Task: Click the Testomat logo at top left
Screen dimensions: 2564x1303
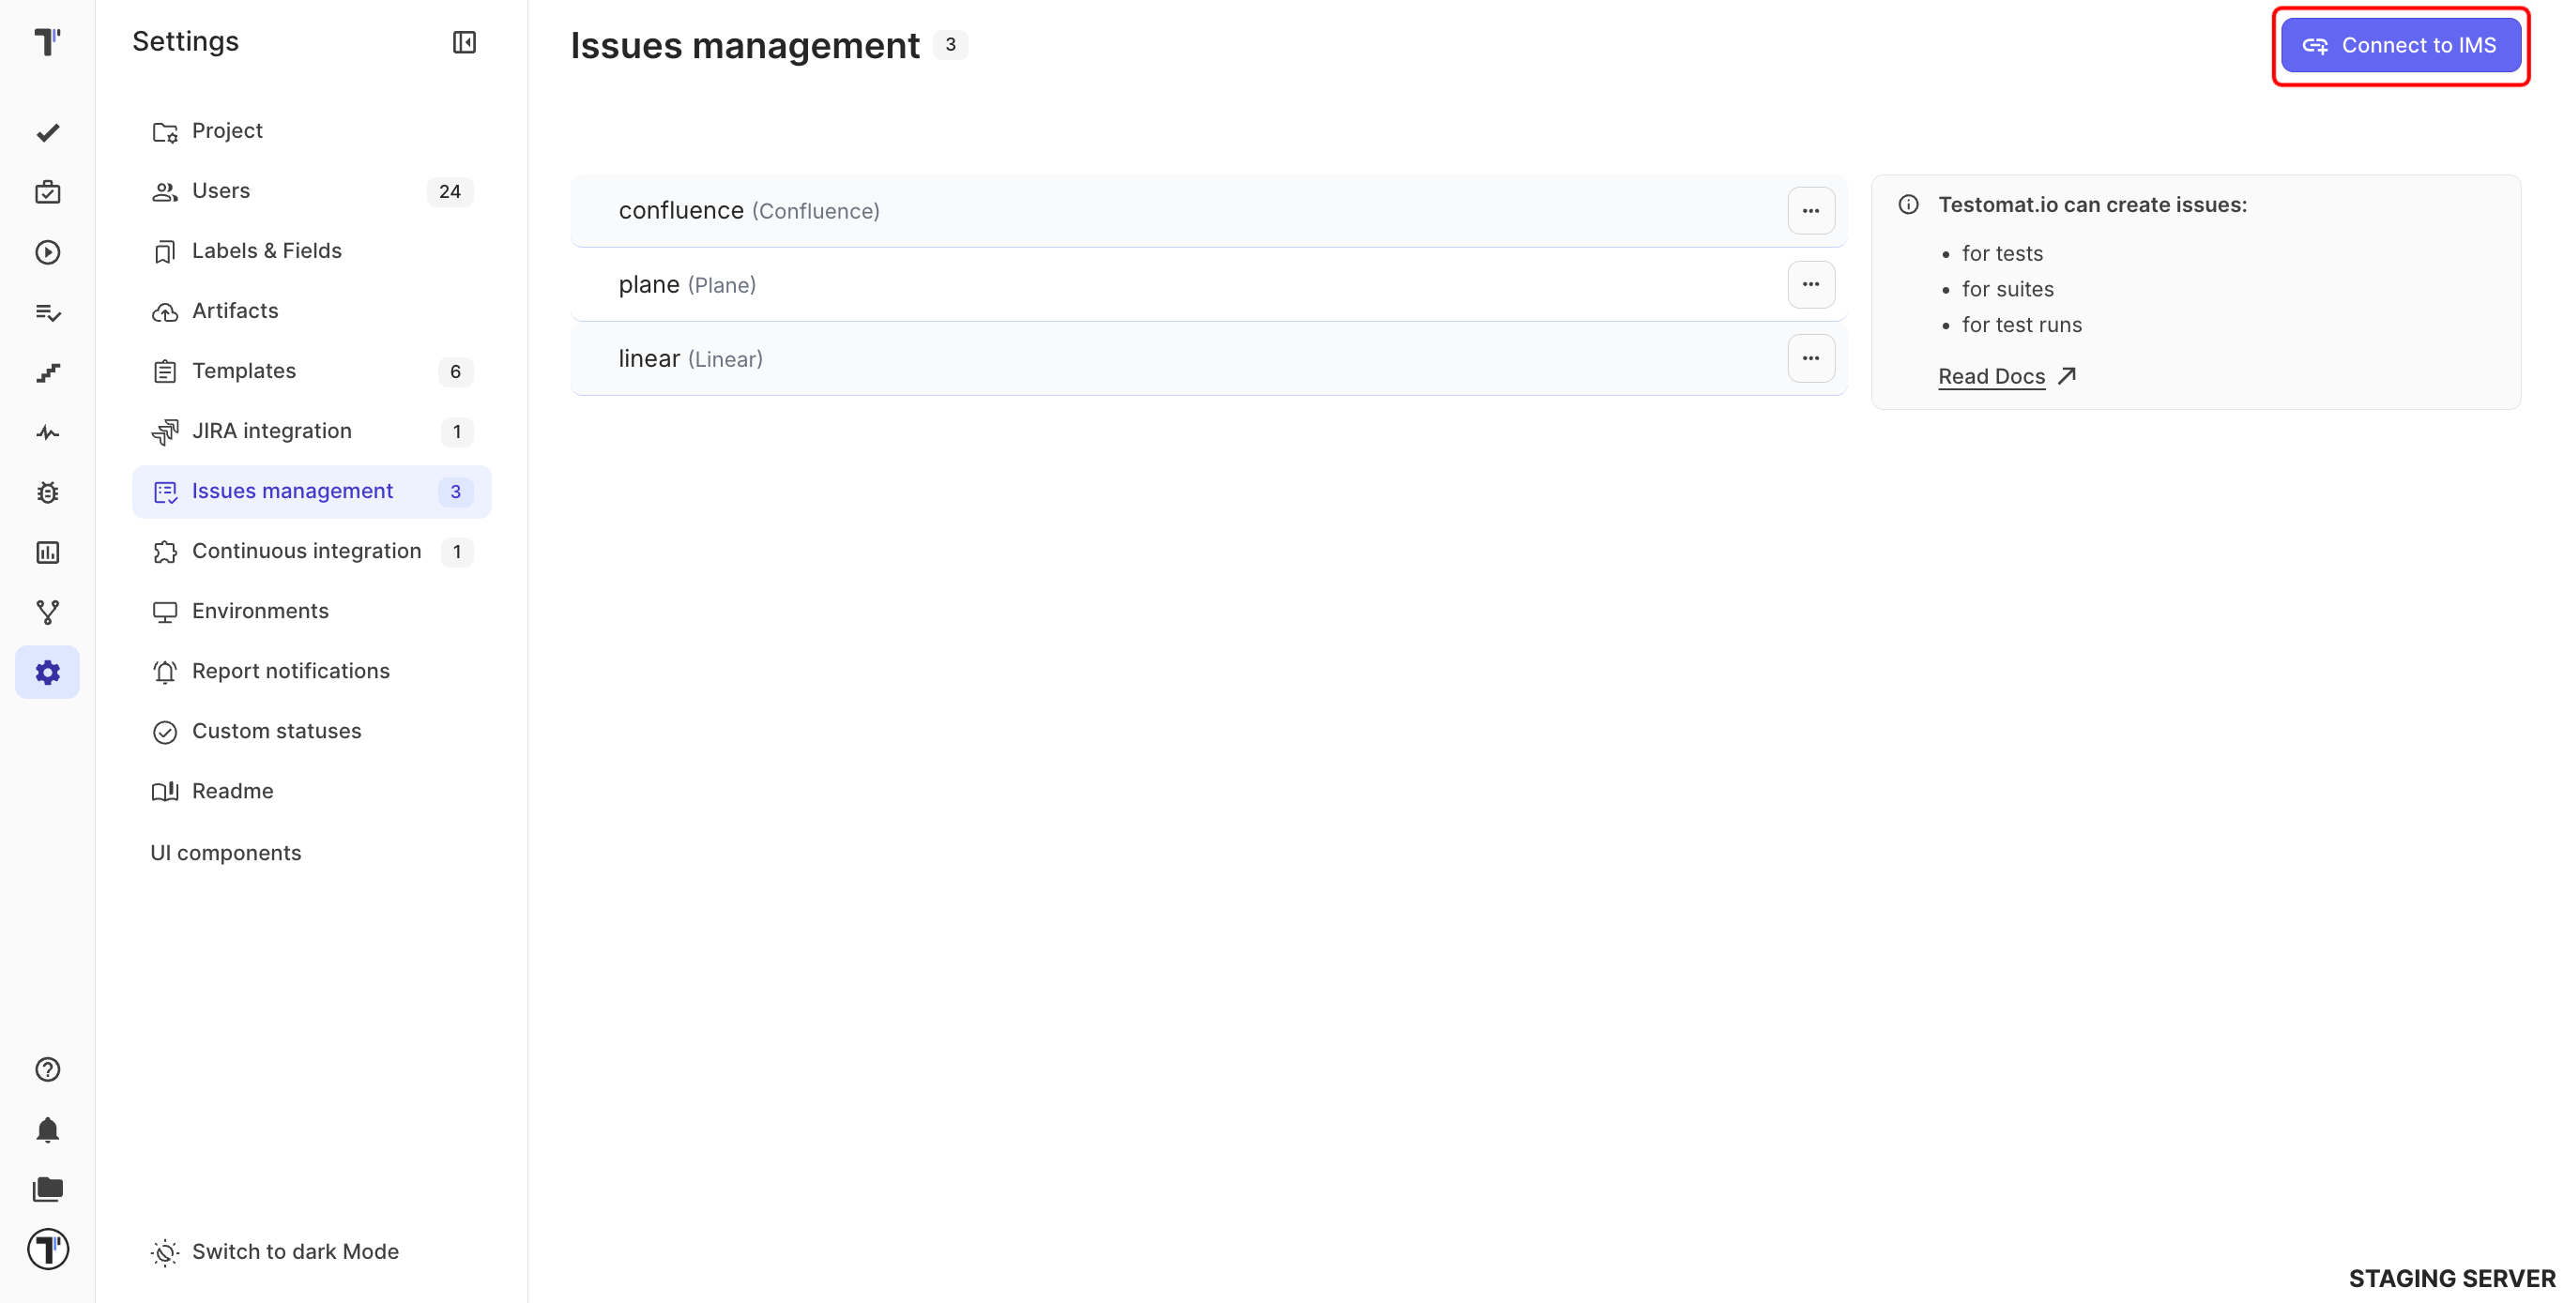Action: [48, 42]
